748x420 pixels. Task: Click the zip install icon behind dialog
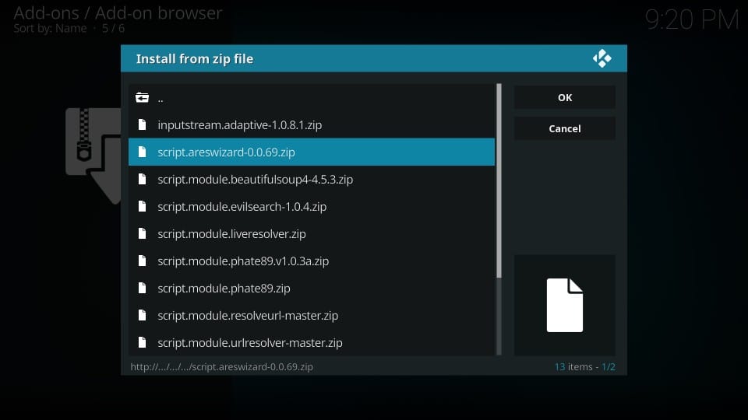click(x=93, y=155)
